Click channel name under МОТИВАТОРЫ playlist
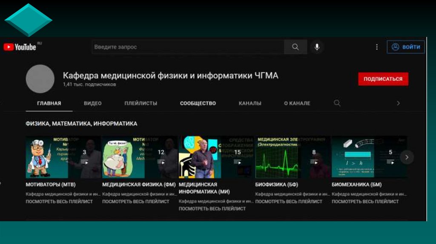The image size is (436, 244). pyautogui.click(x=63, y=194)
